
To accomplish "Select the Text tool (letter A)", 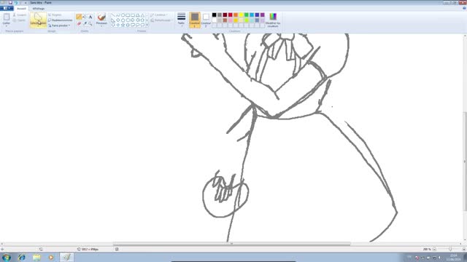I will (90, 17).
